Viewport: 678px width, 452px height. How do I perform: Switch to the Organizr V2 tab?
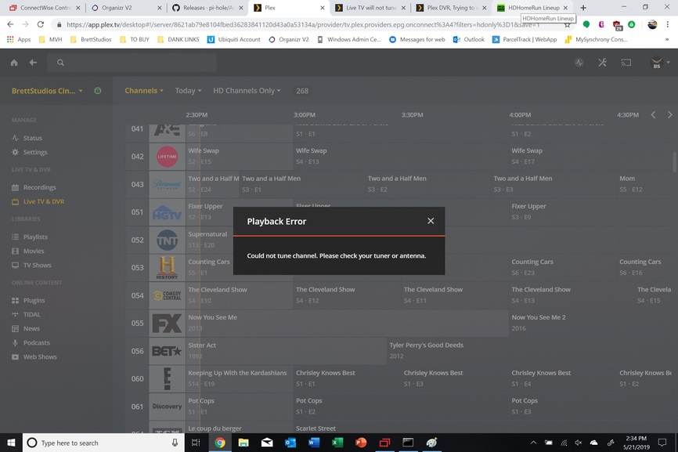(124, 8)
